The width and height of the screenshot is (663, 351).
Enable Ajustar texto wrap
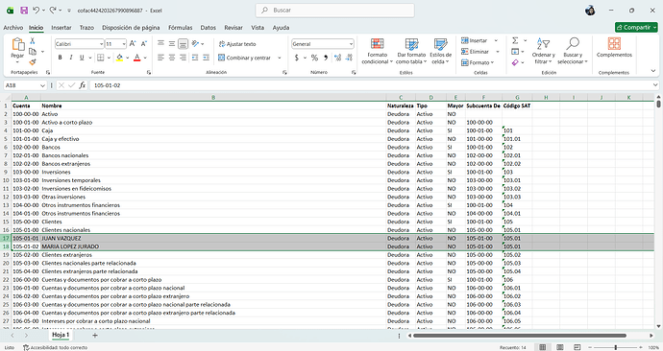click(x=237, y=44)
